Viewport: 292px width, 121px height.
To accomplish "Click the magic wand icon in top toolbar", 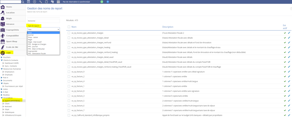I will pos(40,2).
